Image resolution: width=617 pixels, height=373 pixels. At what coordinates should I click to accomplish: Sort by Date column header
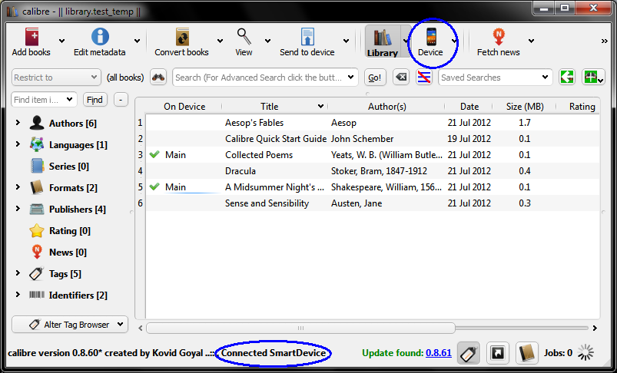(x=469, y=107)
